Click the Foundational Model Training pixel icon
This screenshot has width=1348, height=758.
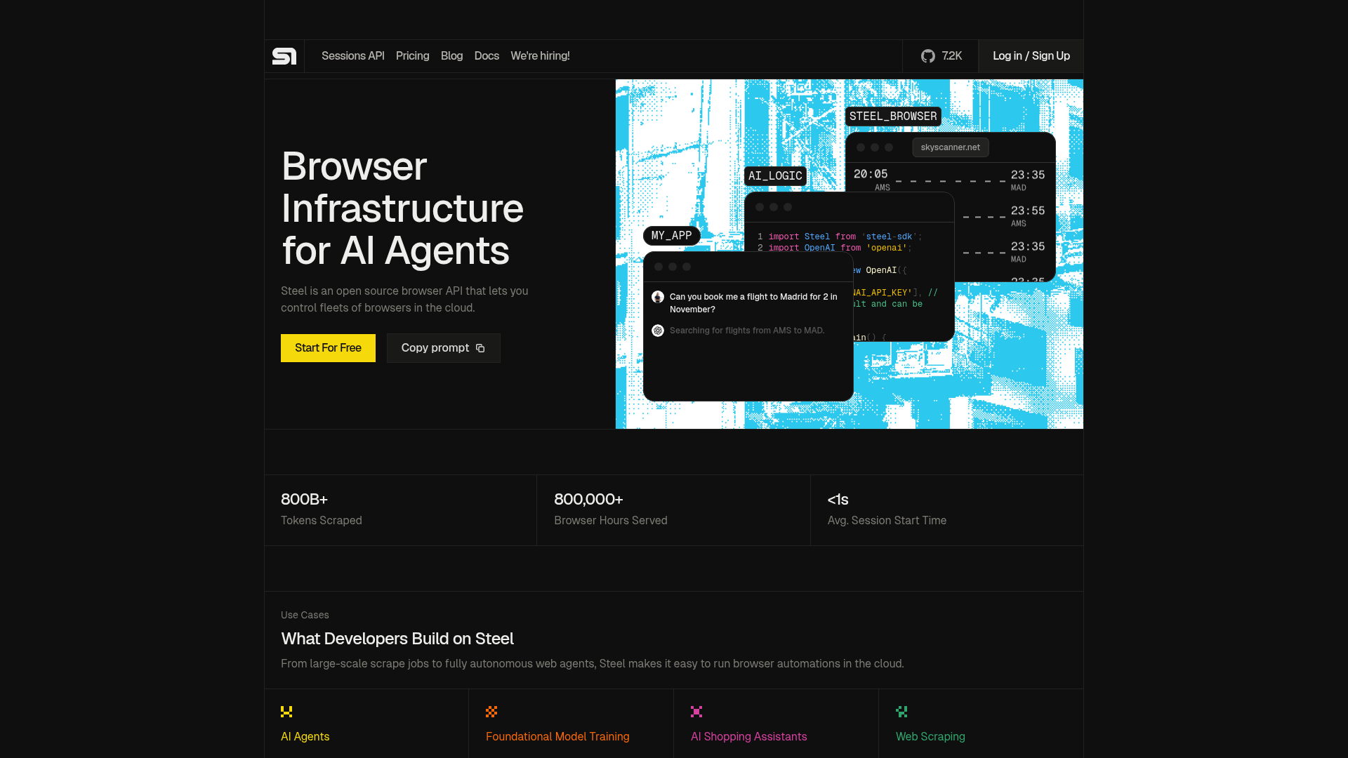coord(491,712)
